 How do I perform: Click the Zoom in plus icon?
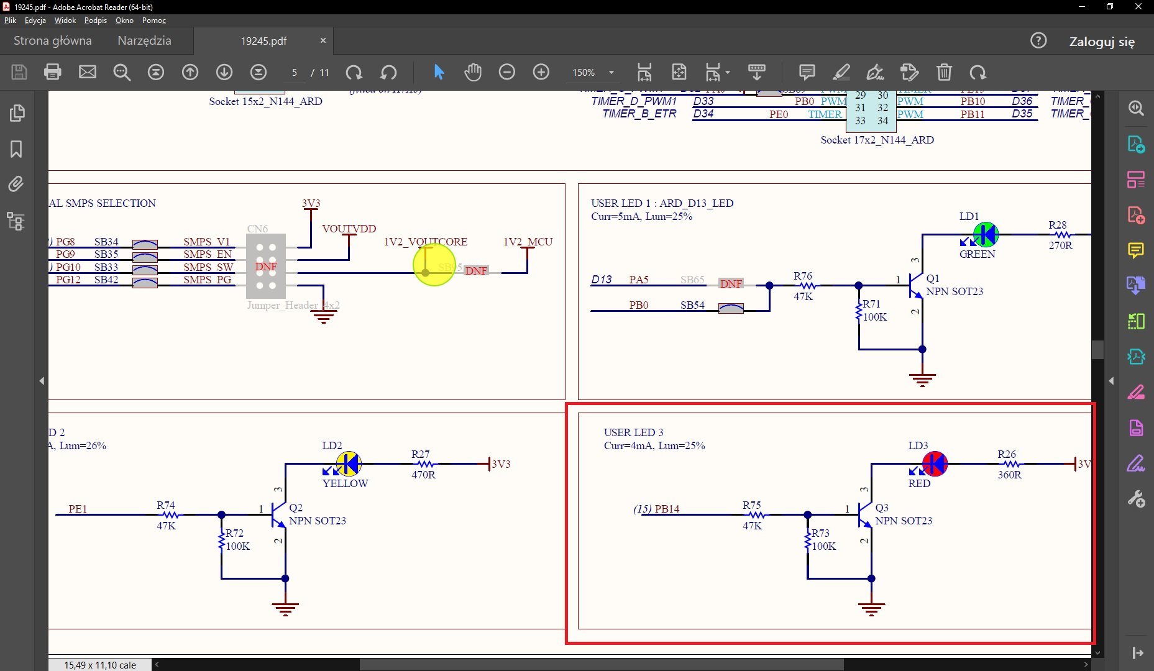pyautogui.click(x=541, y=72)
